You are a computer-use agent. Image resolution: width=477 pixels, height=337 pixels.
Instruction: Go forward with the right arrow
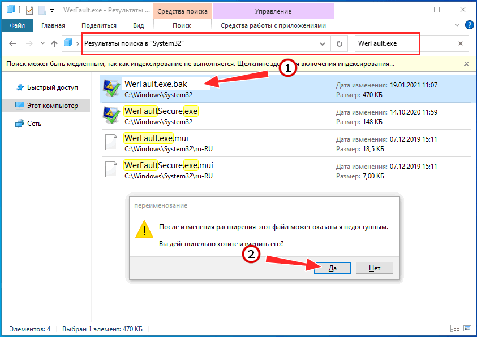point(29,43)
